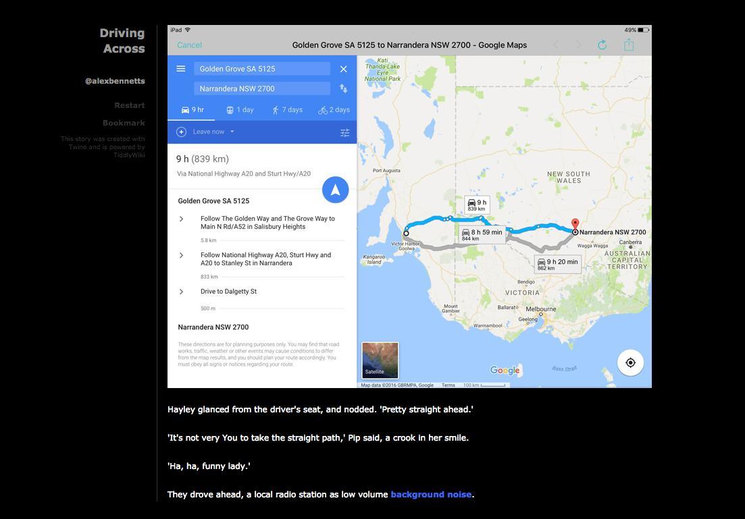Click the Narrandera NSW 2700 directions endpoint heading

(x=213, y=327)
